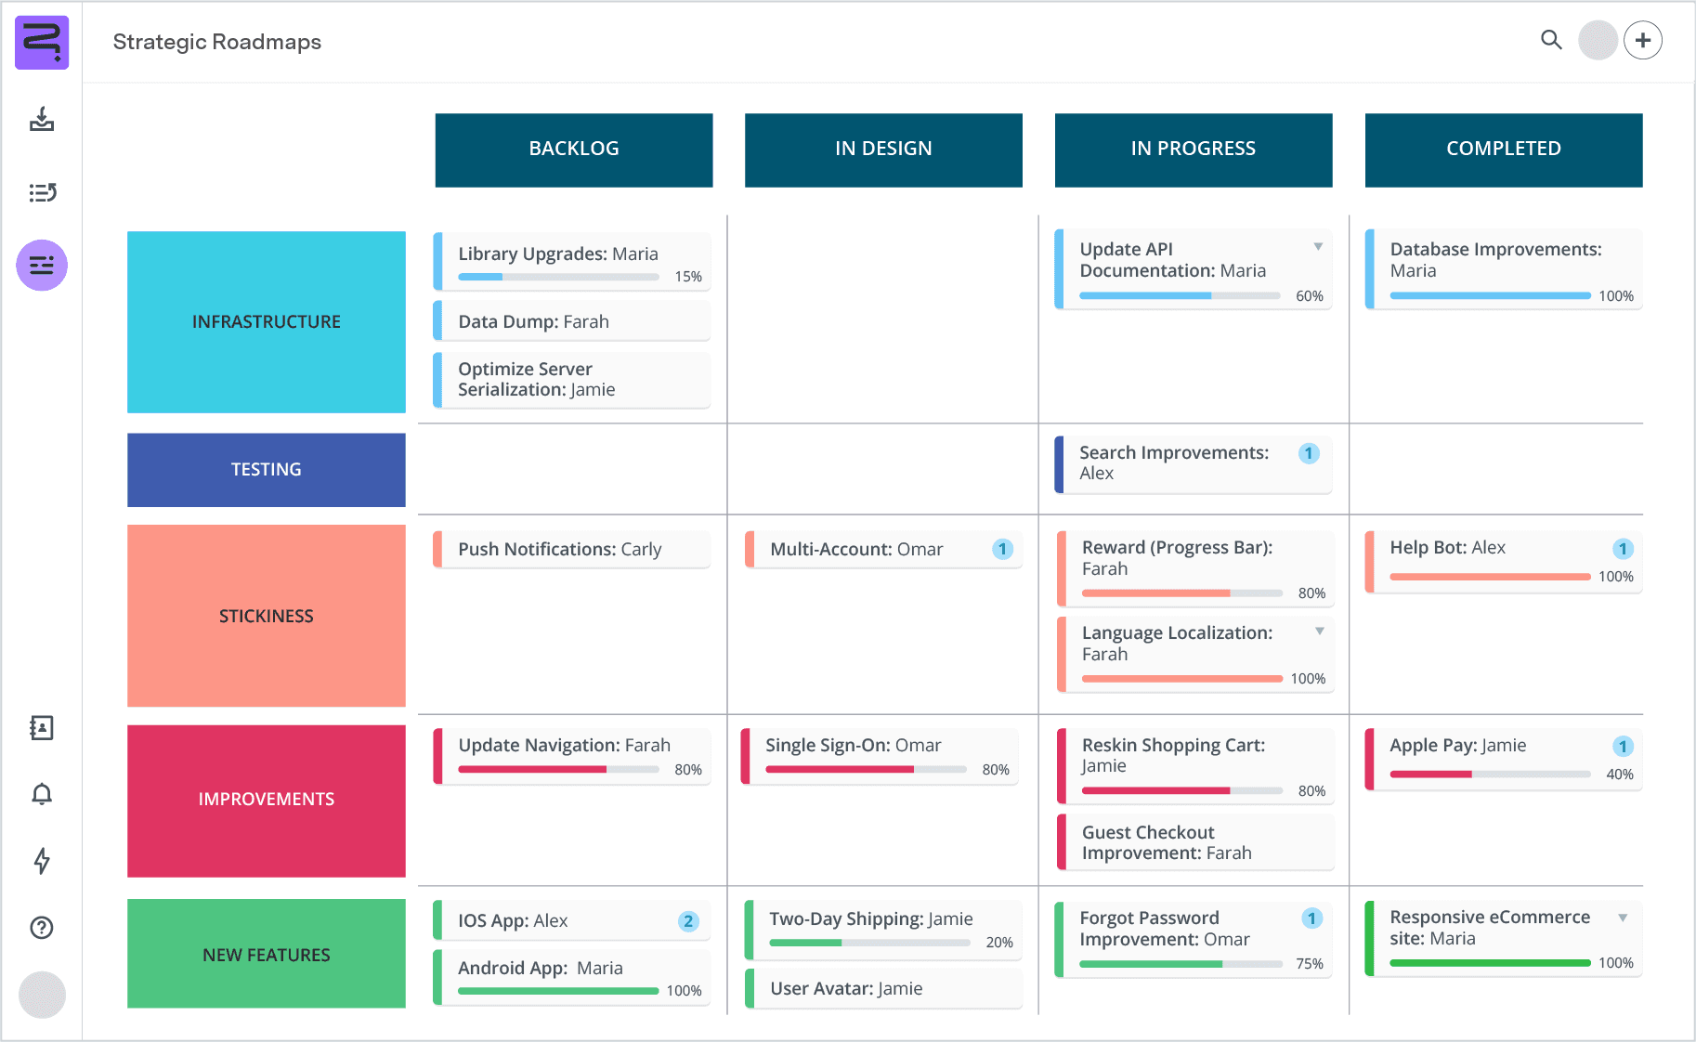Click the lightning bolt quick actions icon

pyautogui.click(x=42, y=862)
